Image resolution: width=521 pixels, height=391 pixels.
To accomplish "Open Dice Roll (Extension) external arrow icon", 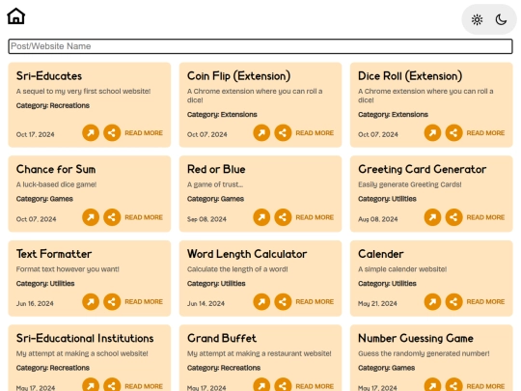I will [432, 133].
